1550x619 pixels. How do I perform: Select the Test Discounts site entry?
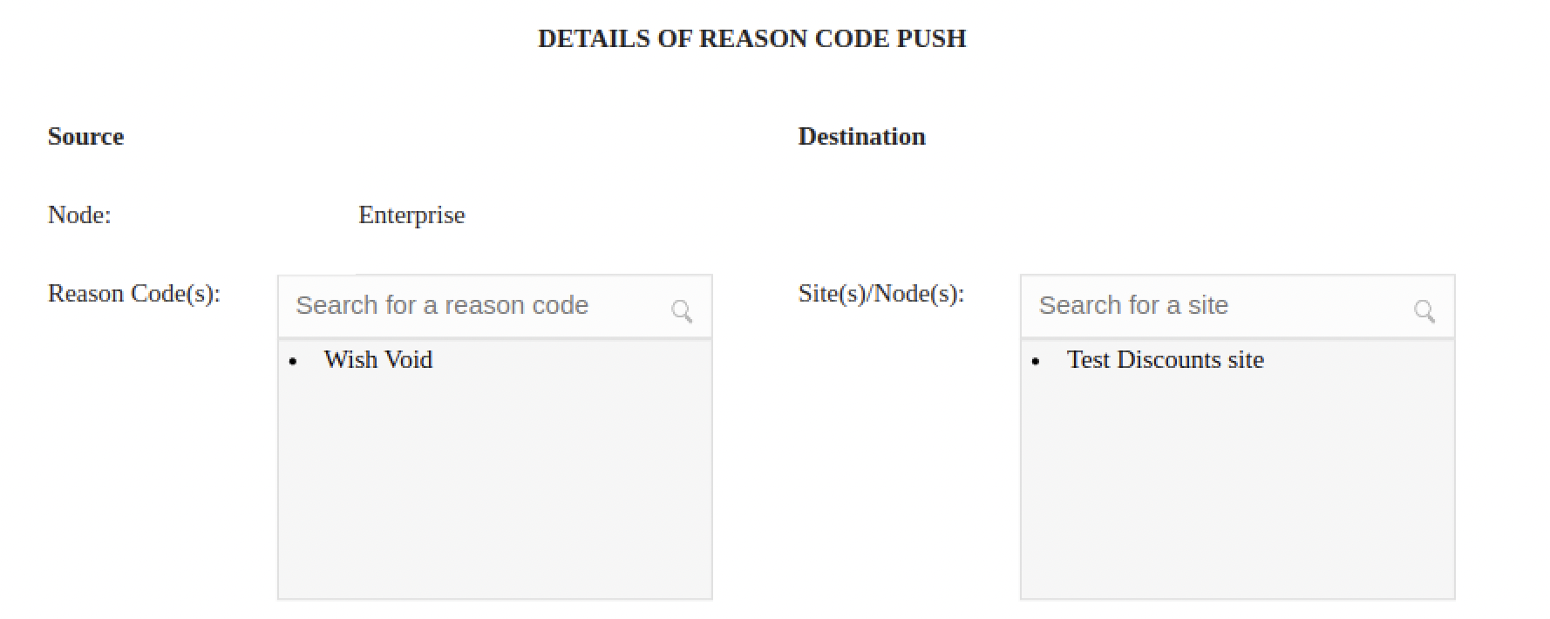[x=1165, y=360]
